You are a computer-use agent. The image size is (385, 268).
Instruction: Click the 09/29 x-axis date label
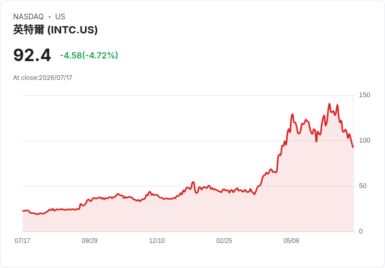89,240
